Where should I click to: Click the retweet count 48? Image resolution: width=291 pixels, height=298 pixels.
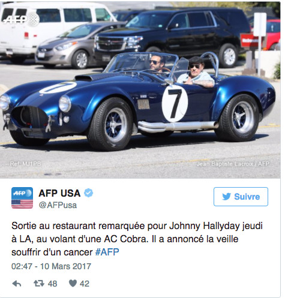[x=52, y=284]
